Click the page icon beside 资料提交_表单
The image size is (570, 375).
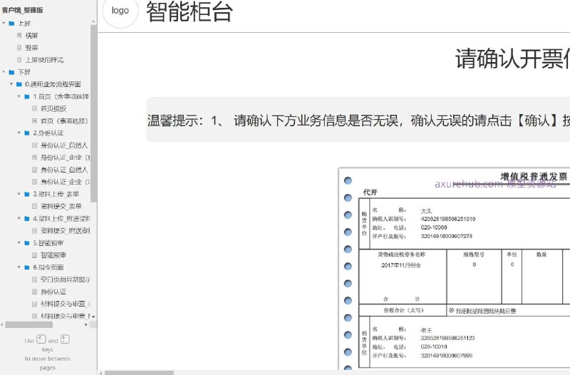pos(34,206)
